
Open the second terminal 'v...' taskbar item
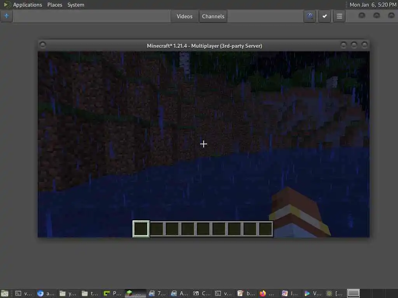point(224,293)
